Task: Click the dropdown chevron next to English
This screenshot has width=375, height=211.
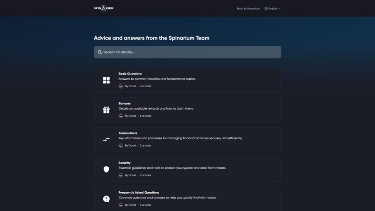Action: coord(280,8)
